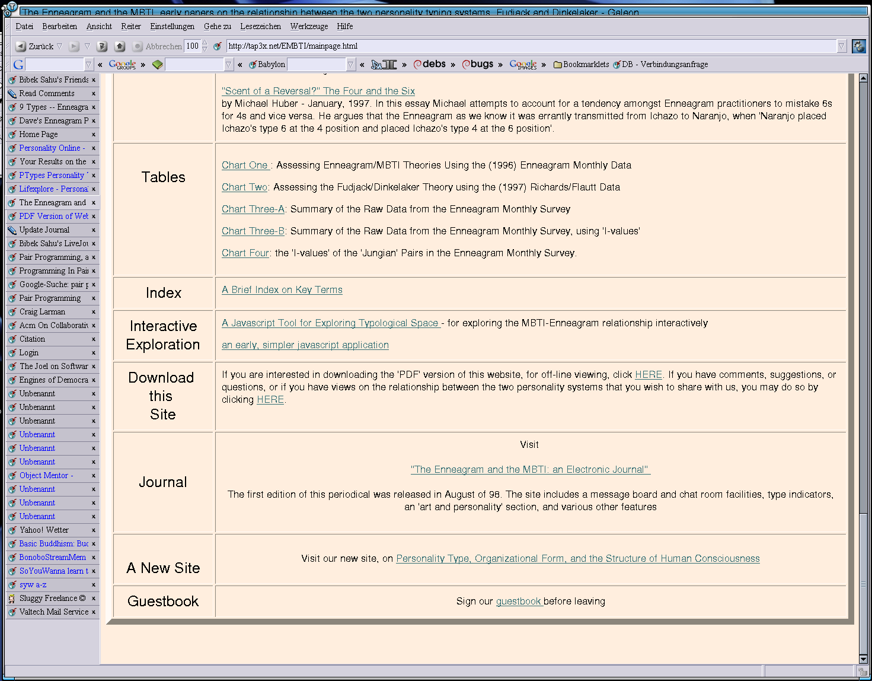The width and height of the screenshot is (872, 681).
Task: Click the scroll-up arrow of the page scrollbar
Action: pos(863,78)
